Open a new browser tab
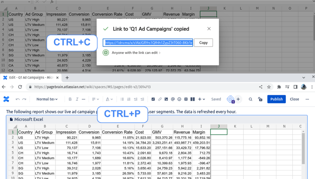 (67, 78)
